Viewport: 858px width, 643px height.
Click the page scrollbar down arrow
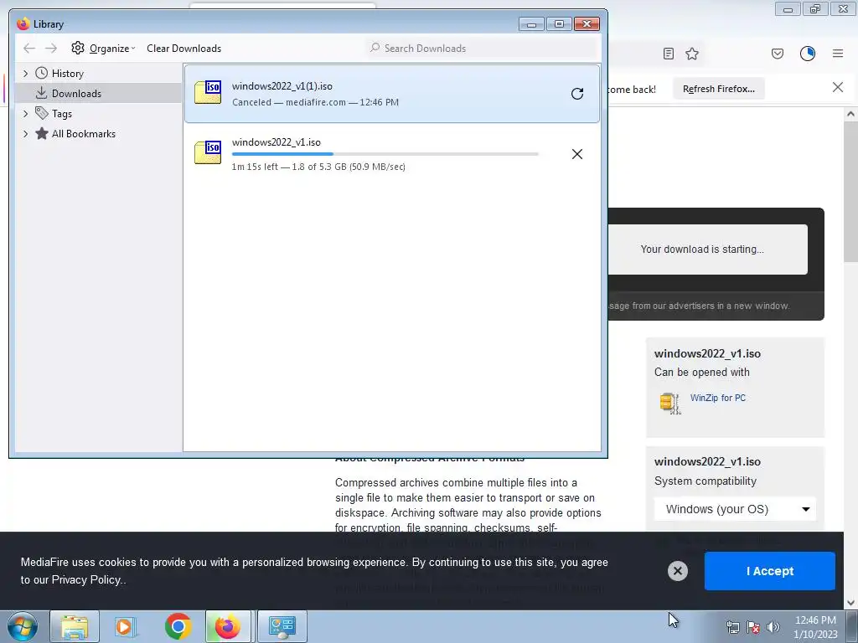coord(850,603)
